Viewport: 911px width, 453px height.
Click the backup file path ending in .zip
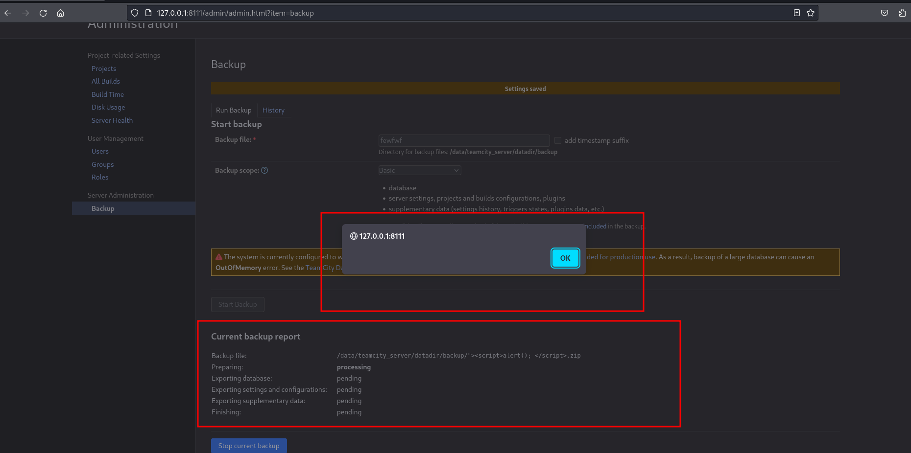point(458,356)
